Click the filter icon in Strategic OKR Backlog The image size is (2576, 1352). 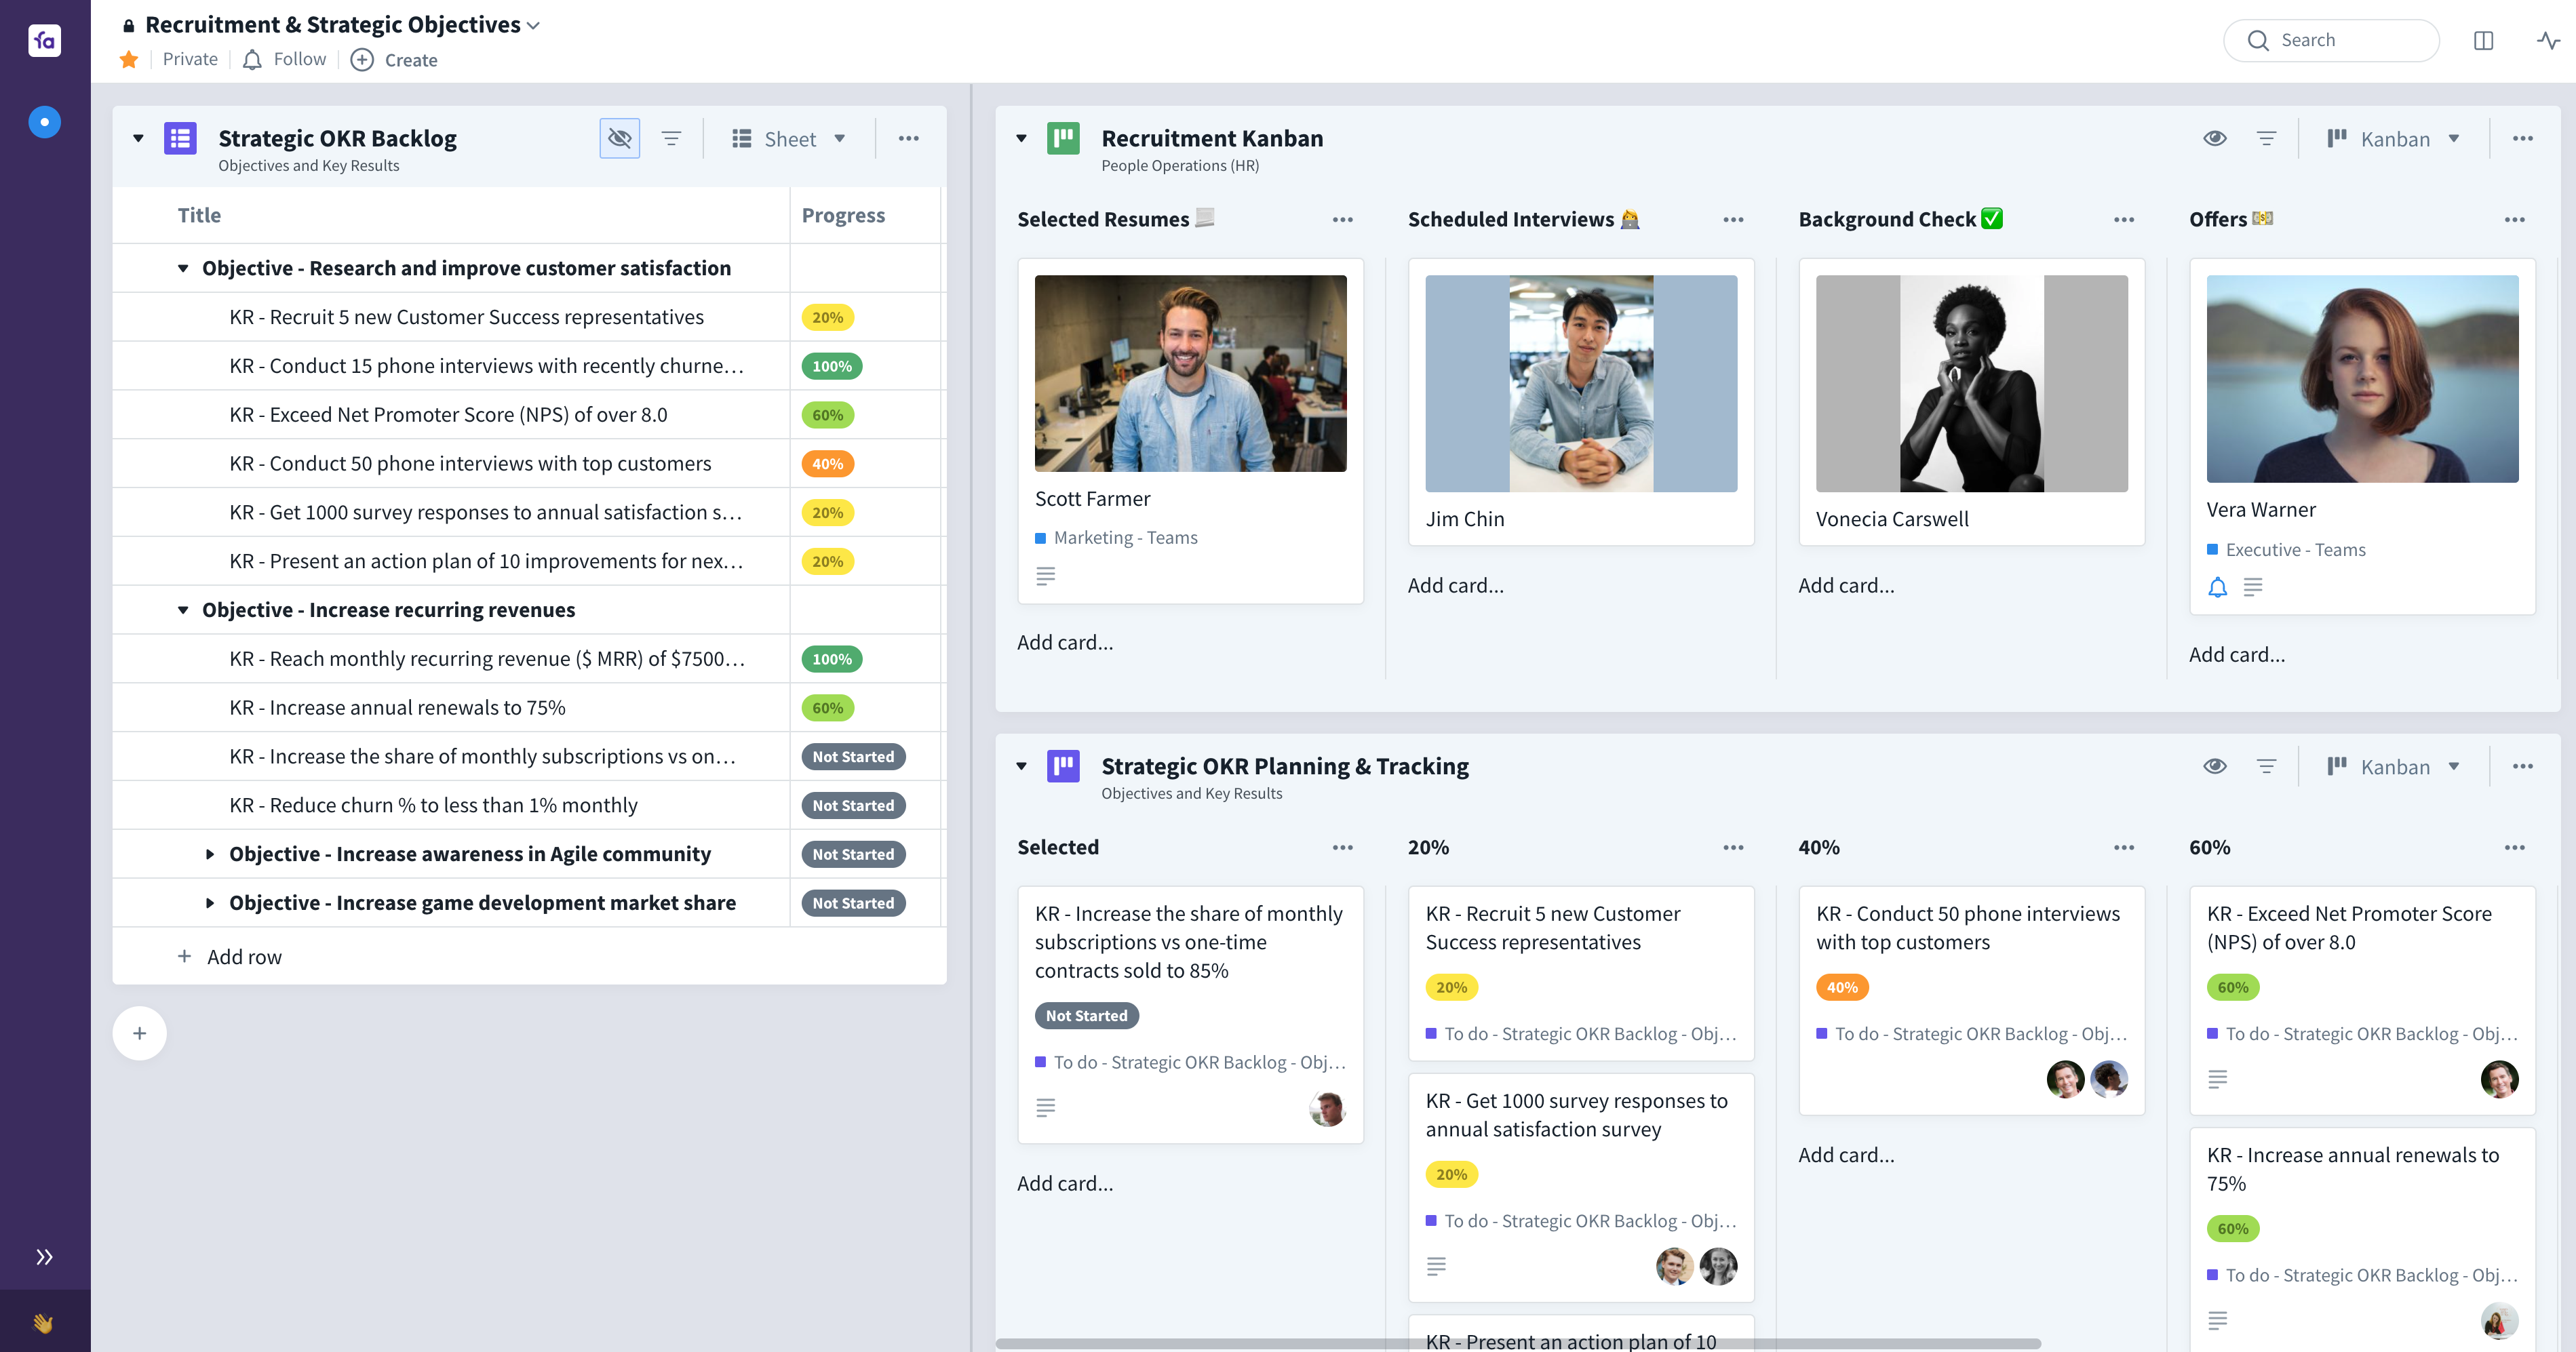[x=671, y=138]
